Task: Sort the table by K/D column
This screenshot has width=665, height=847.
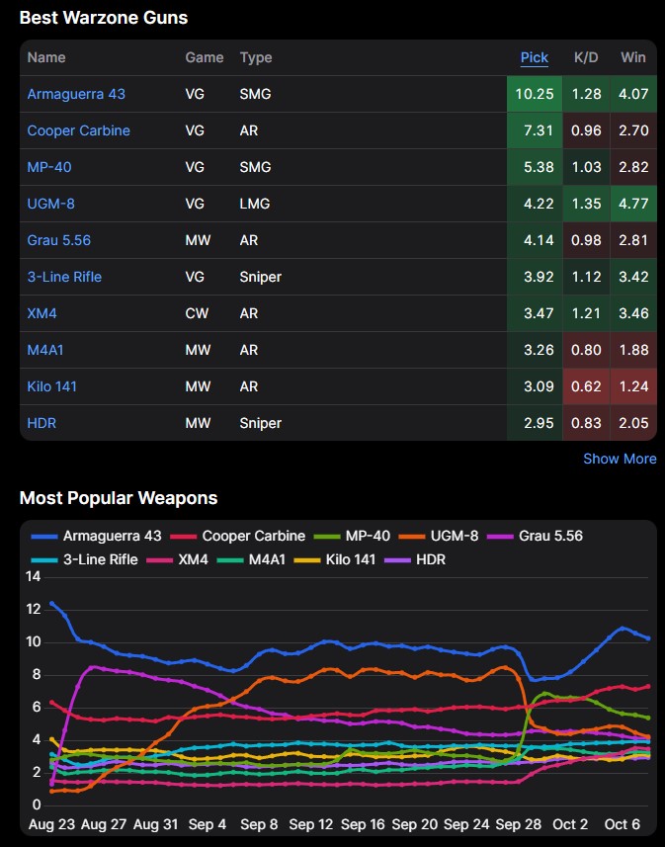Action: tap(586, 57)
